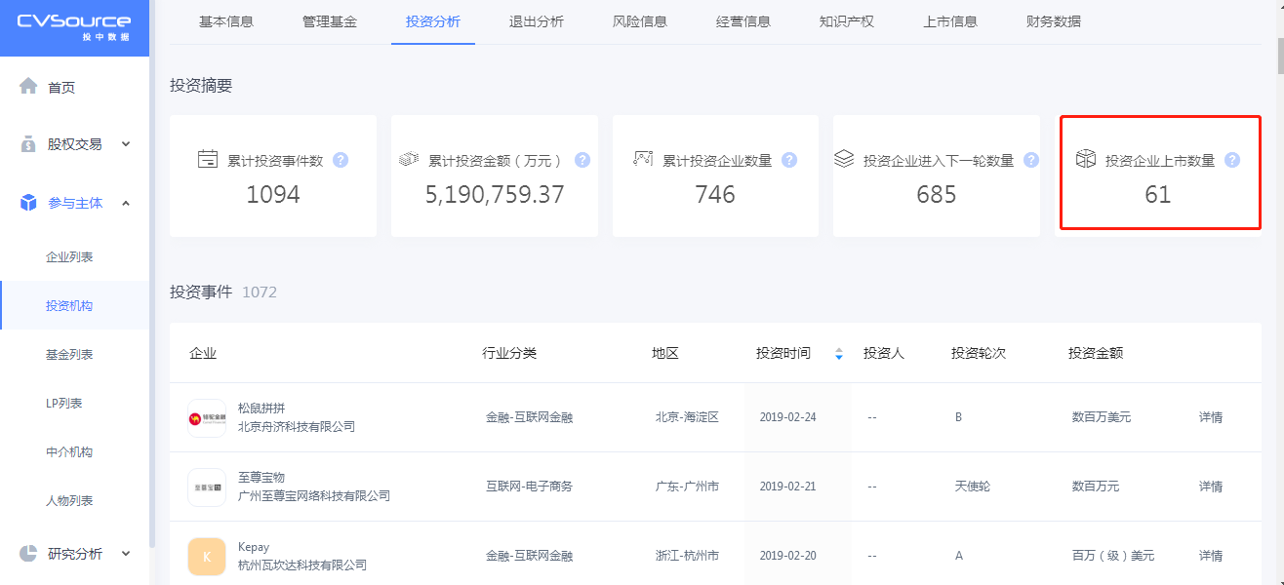Click help icon beside 累计投资事件数
Image resolution: width=1284 pixels, height=585 pixels.
[341, 160]
